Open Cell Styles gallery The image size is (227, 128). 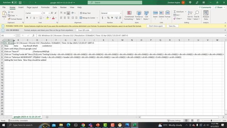coord(146,15)
